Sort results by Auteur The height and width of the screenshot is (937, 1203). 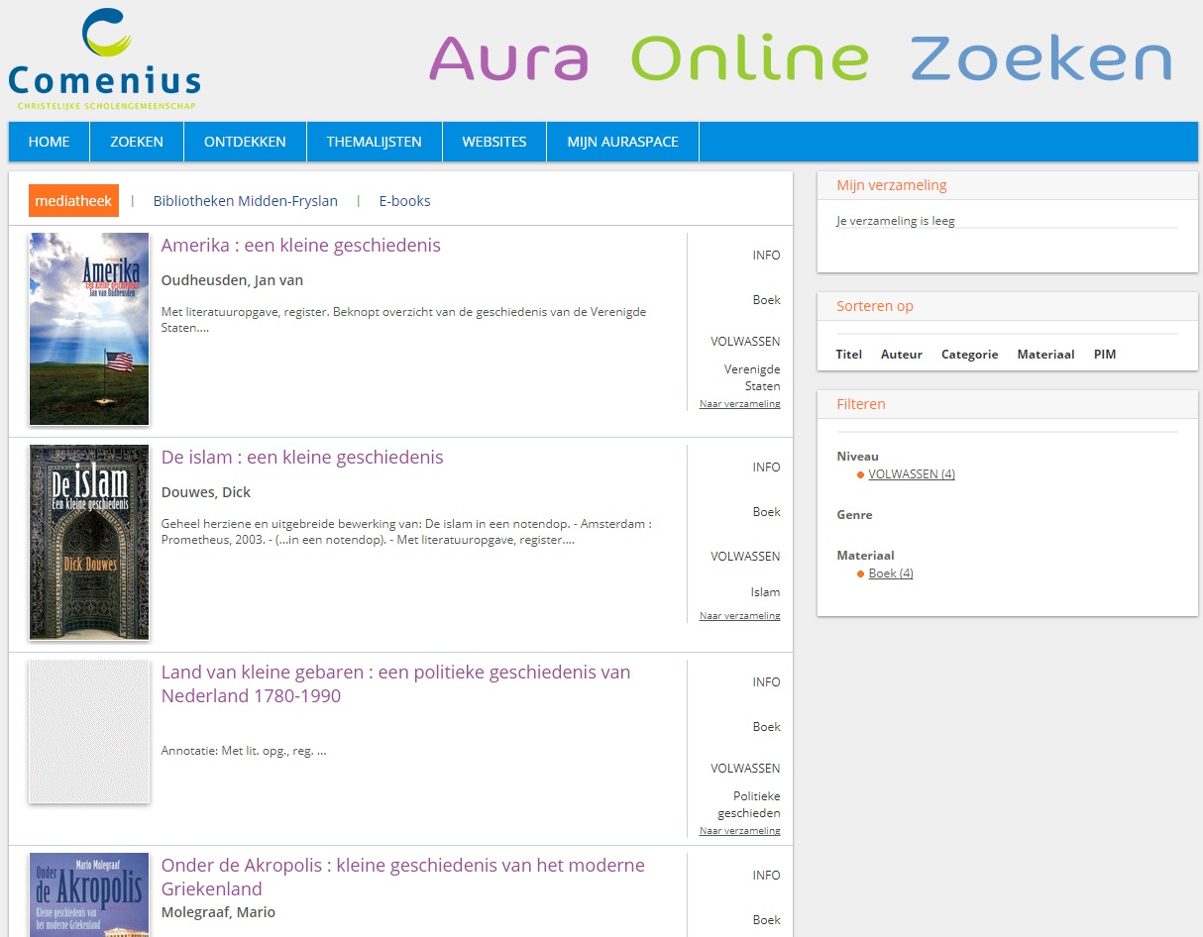901,355
